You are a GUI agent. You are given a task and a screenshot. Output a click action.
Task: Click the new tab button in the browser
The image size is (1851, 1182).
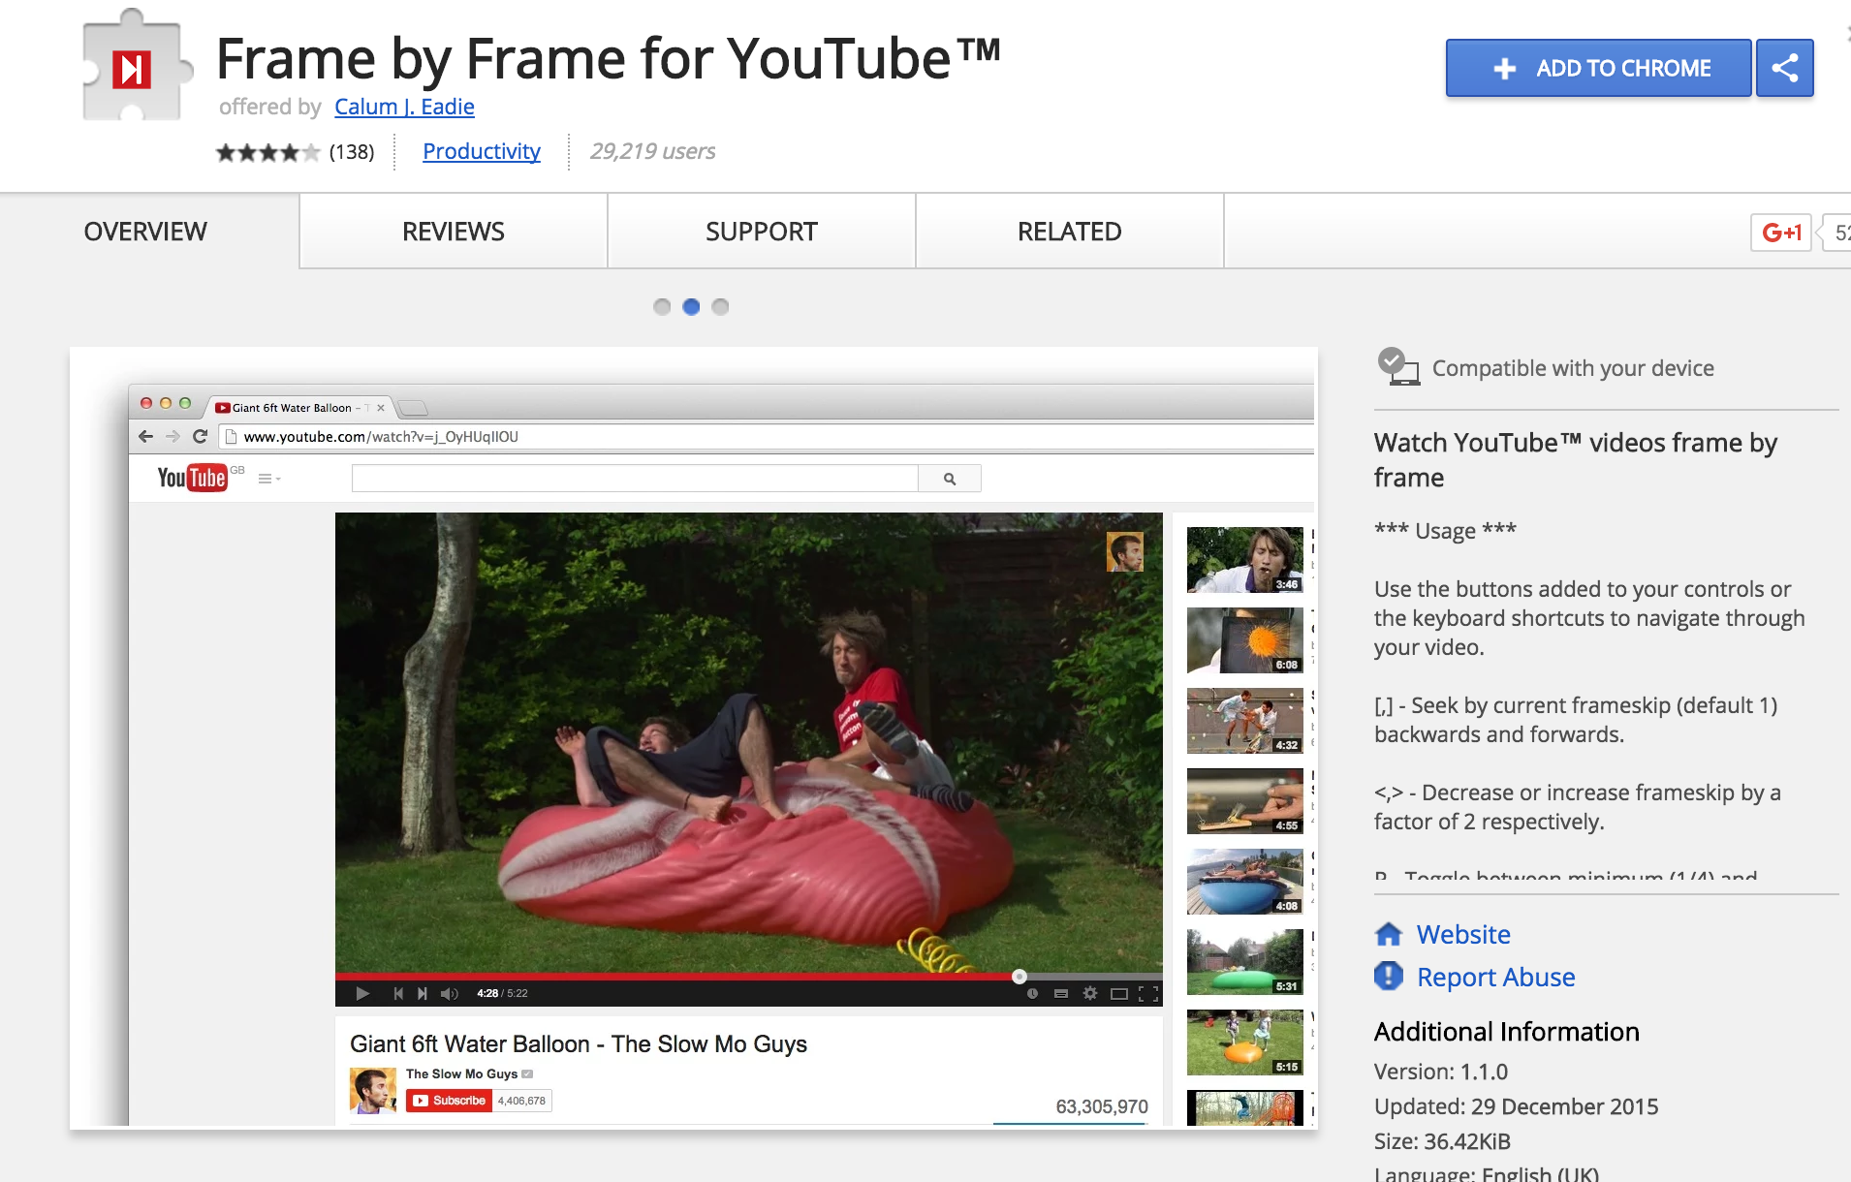pyautogui.click(x=413, y=407)
